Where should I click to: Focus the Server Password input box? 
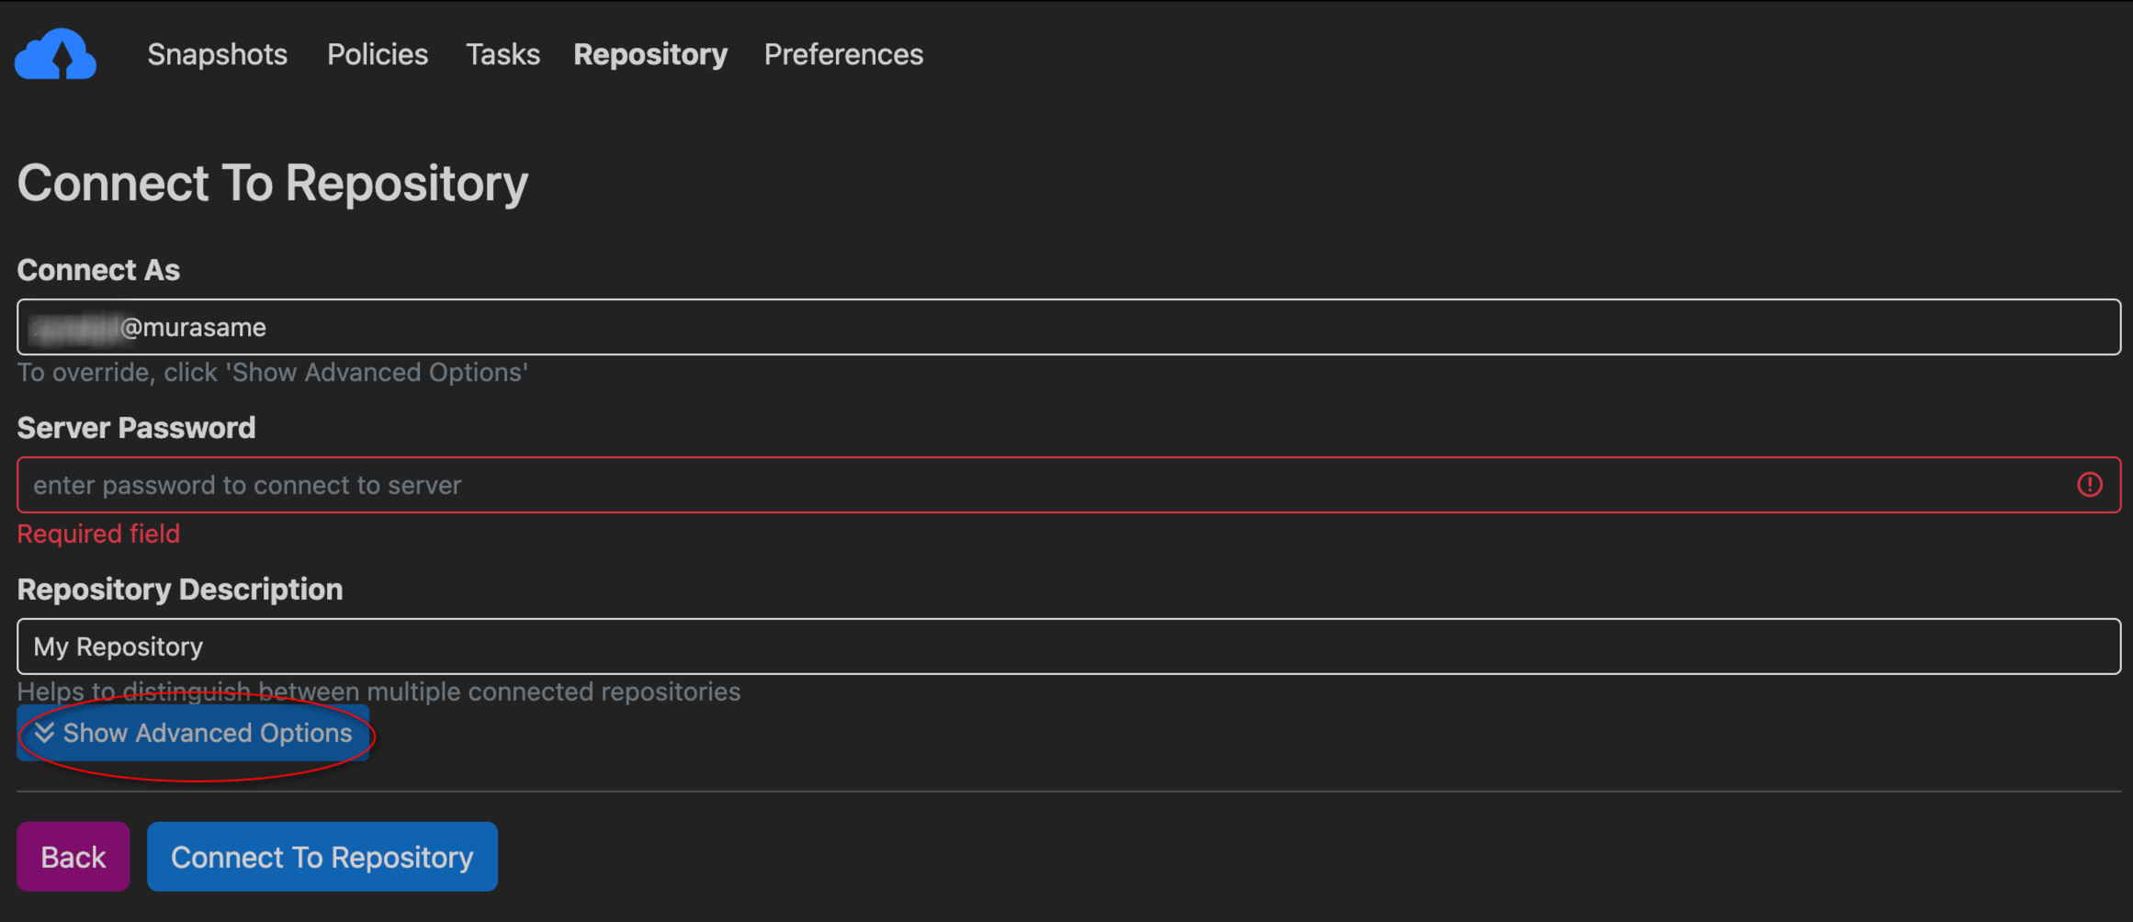coord(1047,485)
